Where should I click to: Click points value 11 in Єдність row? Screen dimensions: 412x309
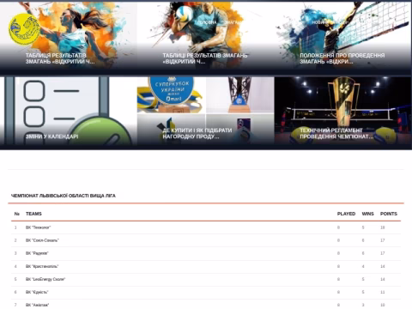(383, 292)
